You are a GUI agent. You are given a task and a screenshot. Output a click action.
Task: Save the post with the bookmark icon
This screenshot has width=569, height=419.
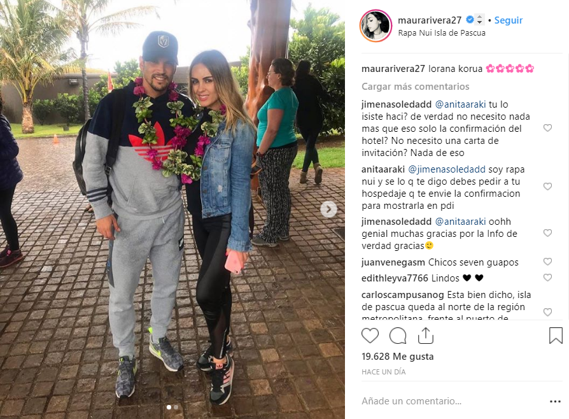[556, 336]
